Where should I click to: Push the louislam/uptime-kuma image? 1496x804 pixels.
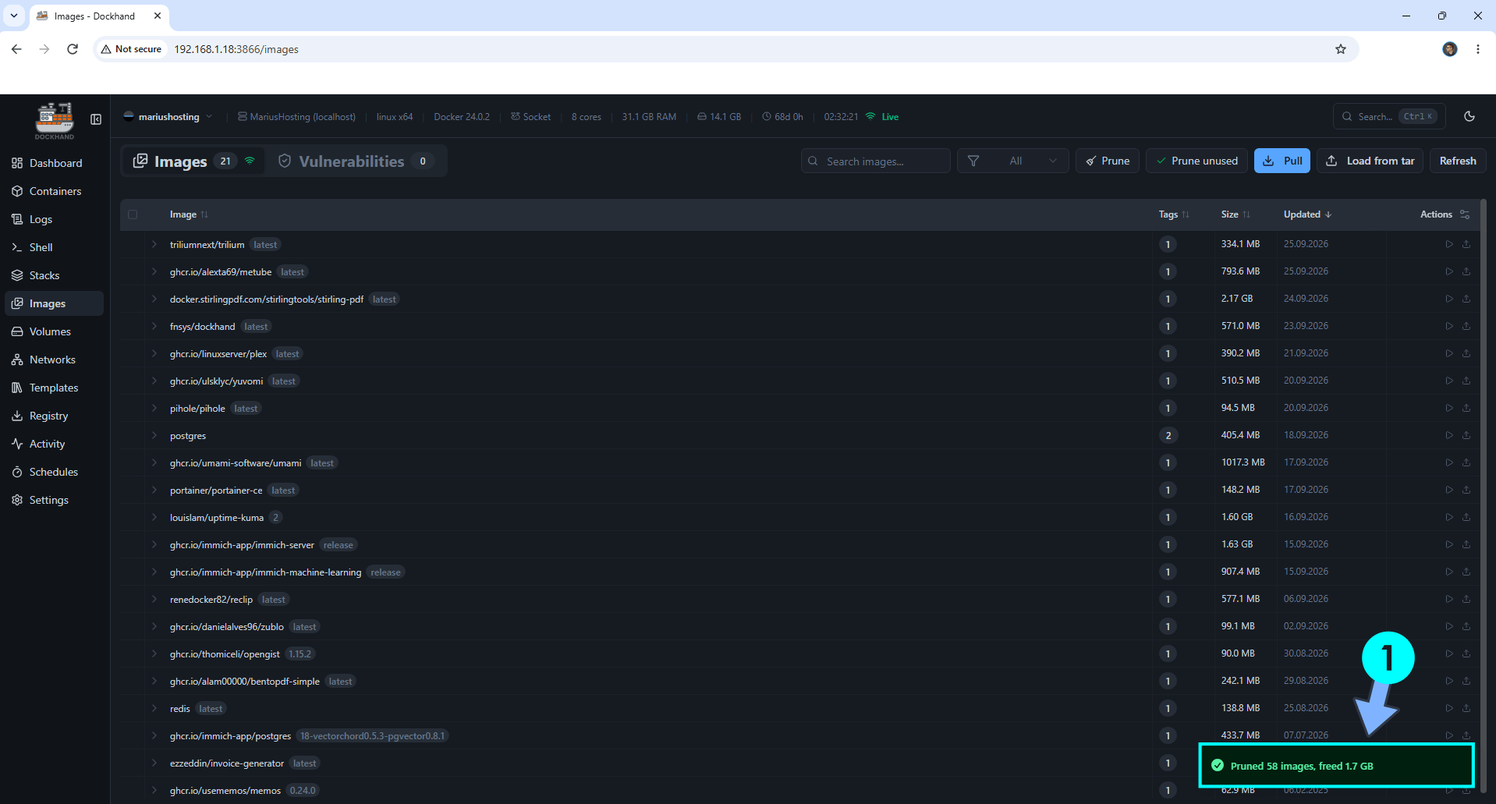tap(1466, 517)
